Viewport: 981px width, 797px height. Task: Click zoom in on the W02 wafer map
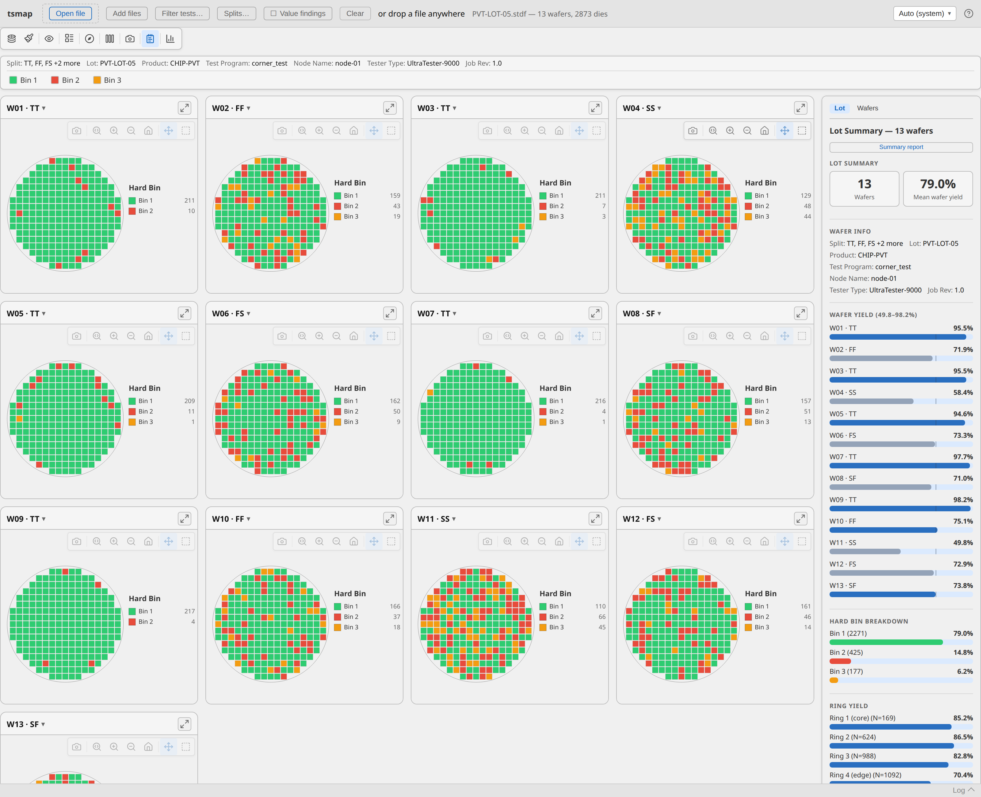pyautogui.click(x=319, y=131)
